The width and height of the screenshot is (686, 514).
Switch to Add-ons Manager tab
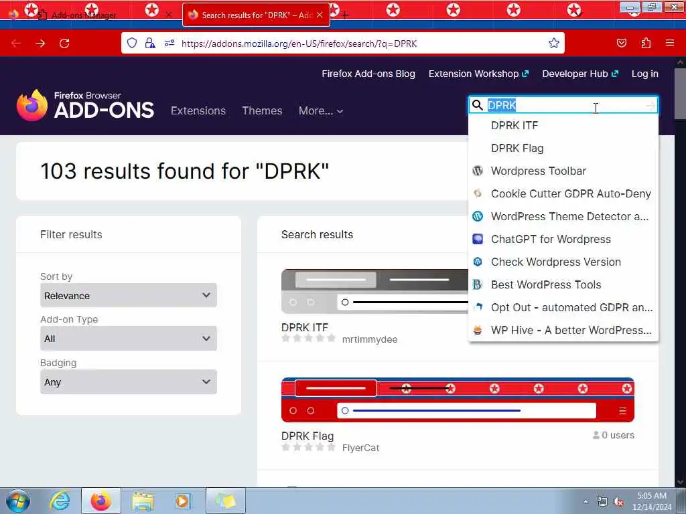pyautogui.click(x=83, y=15)
